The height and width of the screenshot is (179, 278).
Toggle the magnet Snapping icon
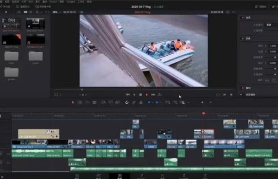[x=127, y=102]
